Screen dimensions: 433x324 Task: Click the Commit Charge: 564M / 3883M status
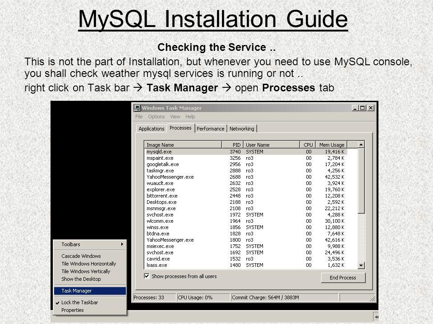[285, 297]
